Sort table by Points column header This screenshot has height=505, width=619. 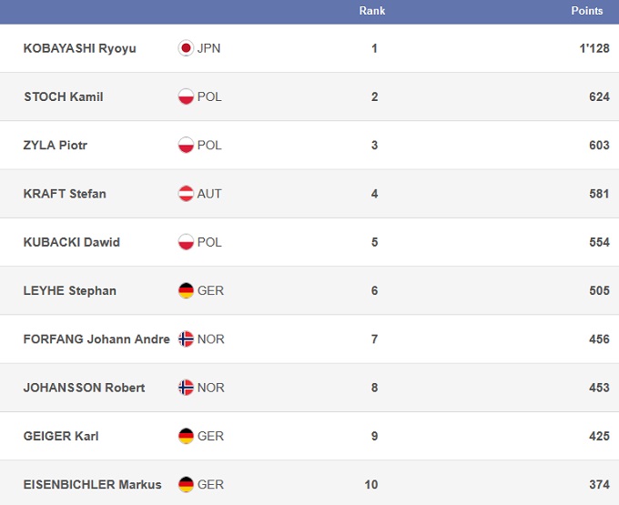pos(586,11)
